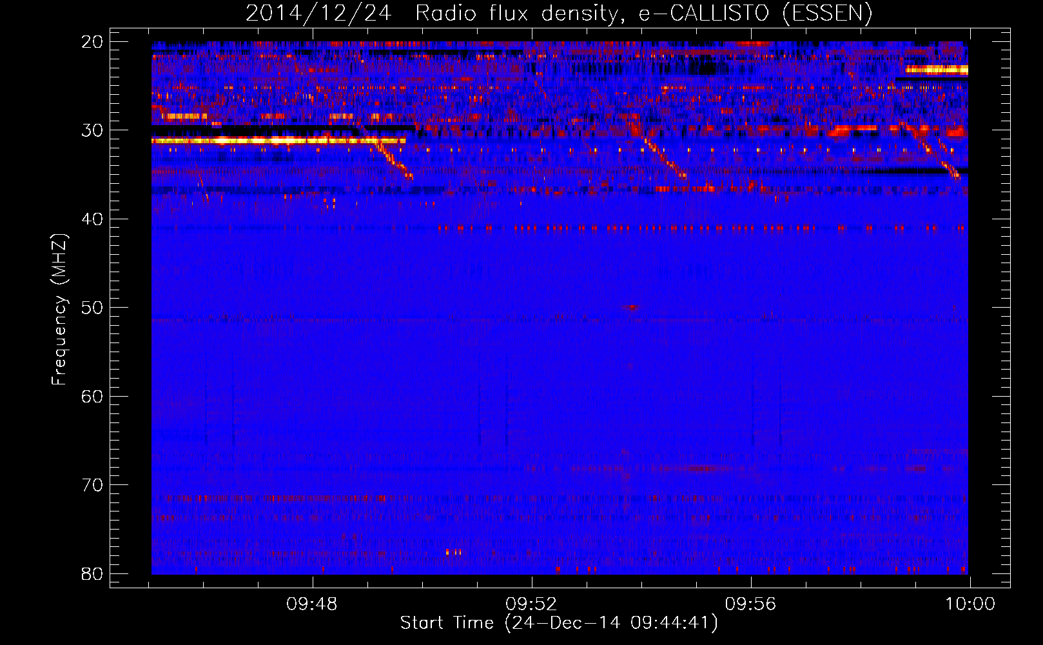Click the 'Start Time (24-Dec-14 09:44:41)' axis label
The image size is (1043, 645).
pyautogui.click(x=559, y=623)
